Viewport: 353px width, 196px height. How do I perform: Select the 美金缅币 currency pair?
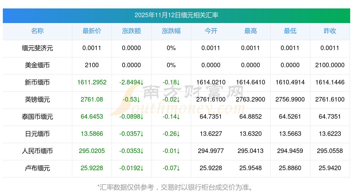point(37,65)
